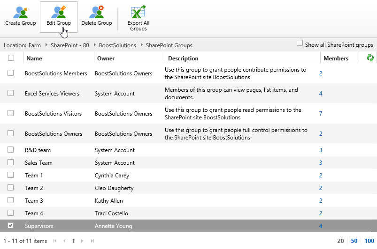This screenshot has height=249, width=377.
Task: Check the Sales Team row checkbox
Action: (11, 162)
